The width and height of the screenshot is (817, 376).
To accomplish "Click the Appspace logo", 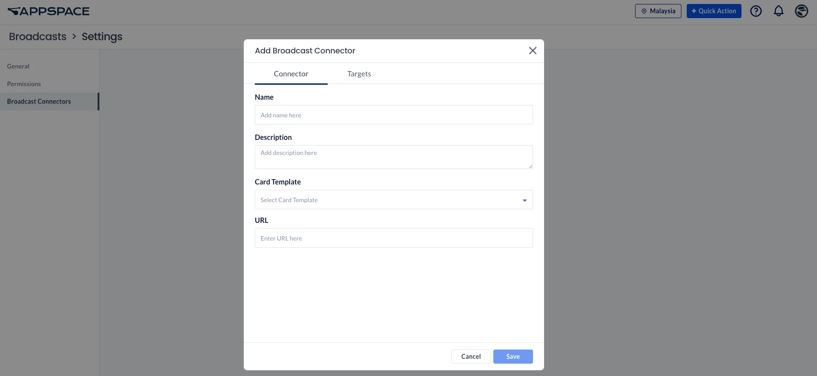I will [x=49, y=11].
